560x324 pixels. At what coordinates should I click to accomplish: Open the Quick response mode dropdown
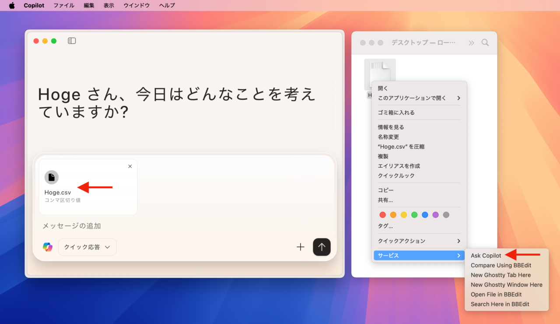87,247
